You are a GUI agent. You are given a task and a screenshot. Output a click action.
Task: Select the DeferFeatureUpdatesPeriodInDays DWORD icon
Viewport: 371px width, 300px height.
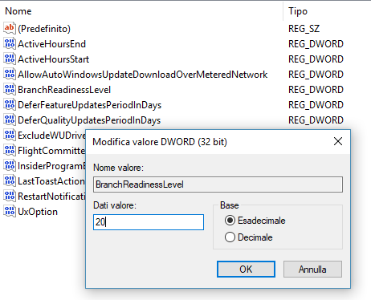10,104
